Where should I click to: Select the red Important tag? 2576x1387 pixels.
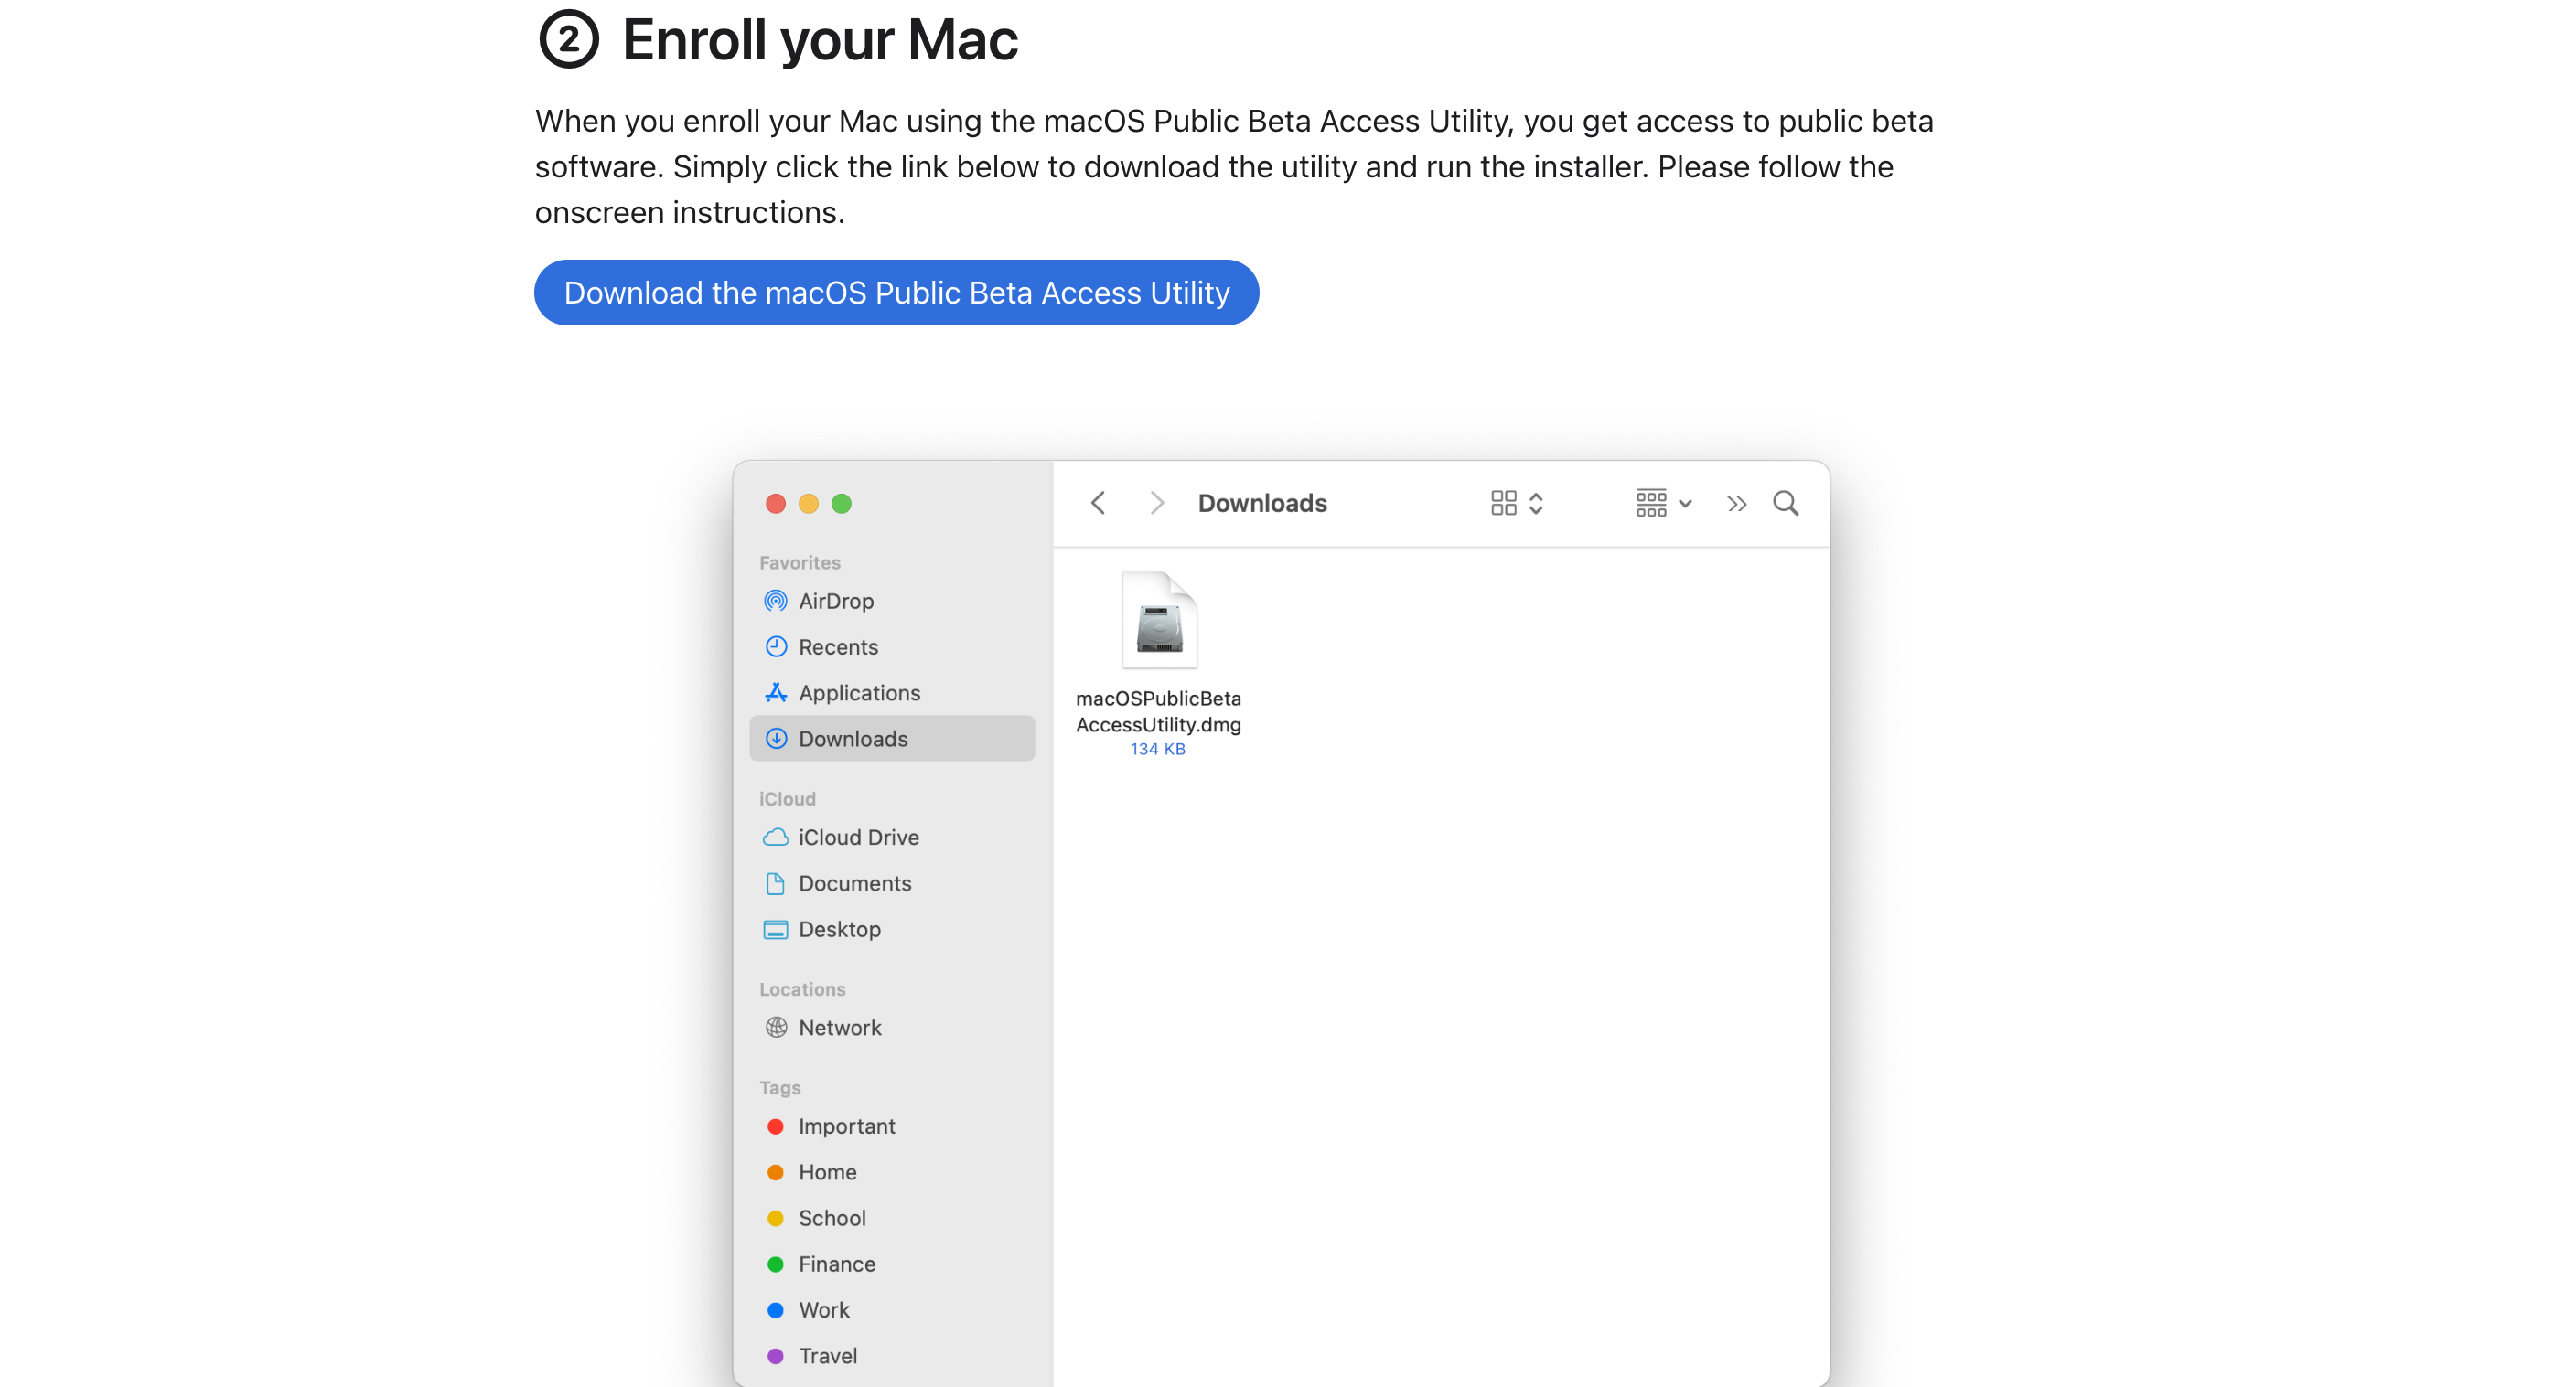(892, 1126)
